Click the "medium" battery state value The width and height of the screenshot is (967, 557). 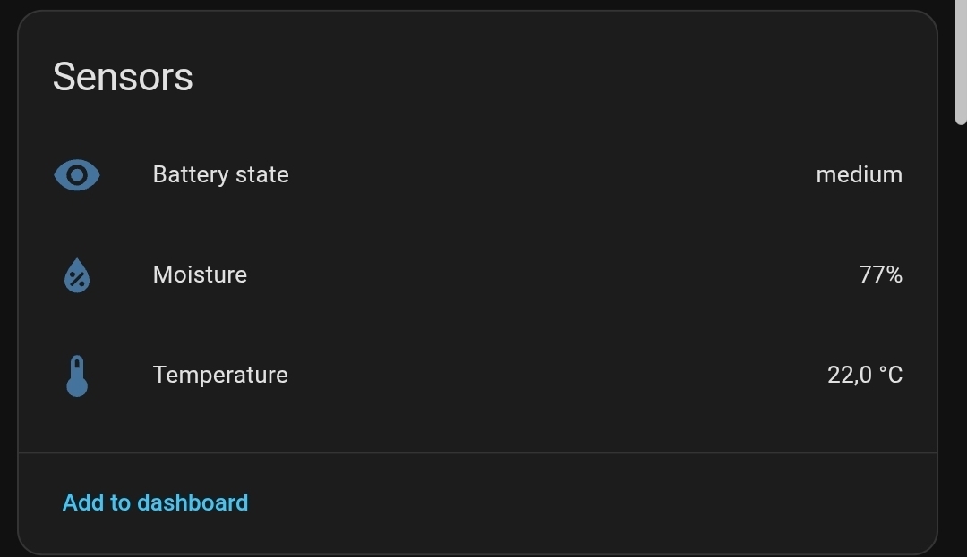pyautogui.click(x=859, y=174)
